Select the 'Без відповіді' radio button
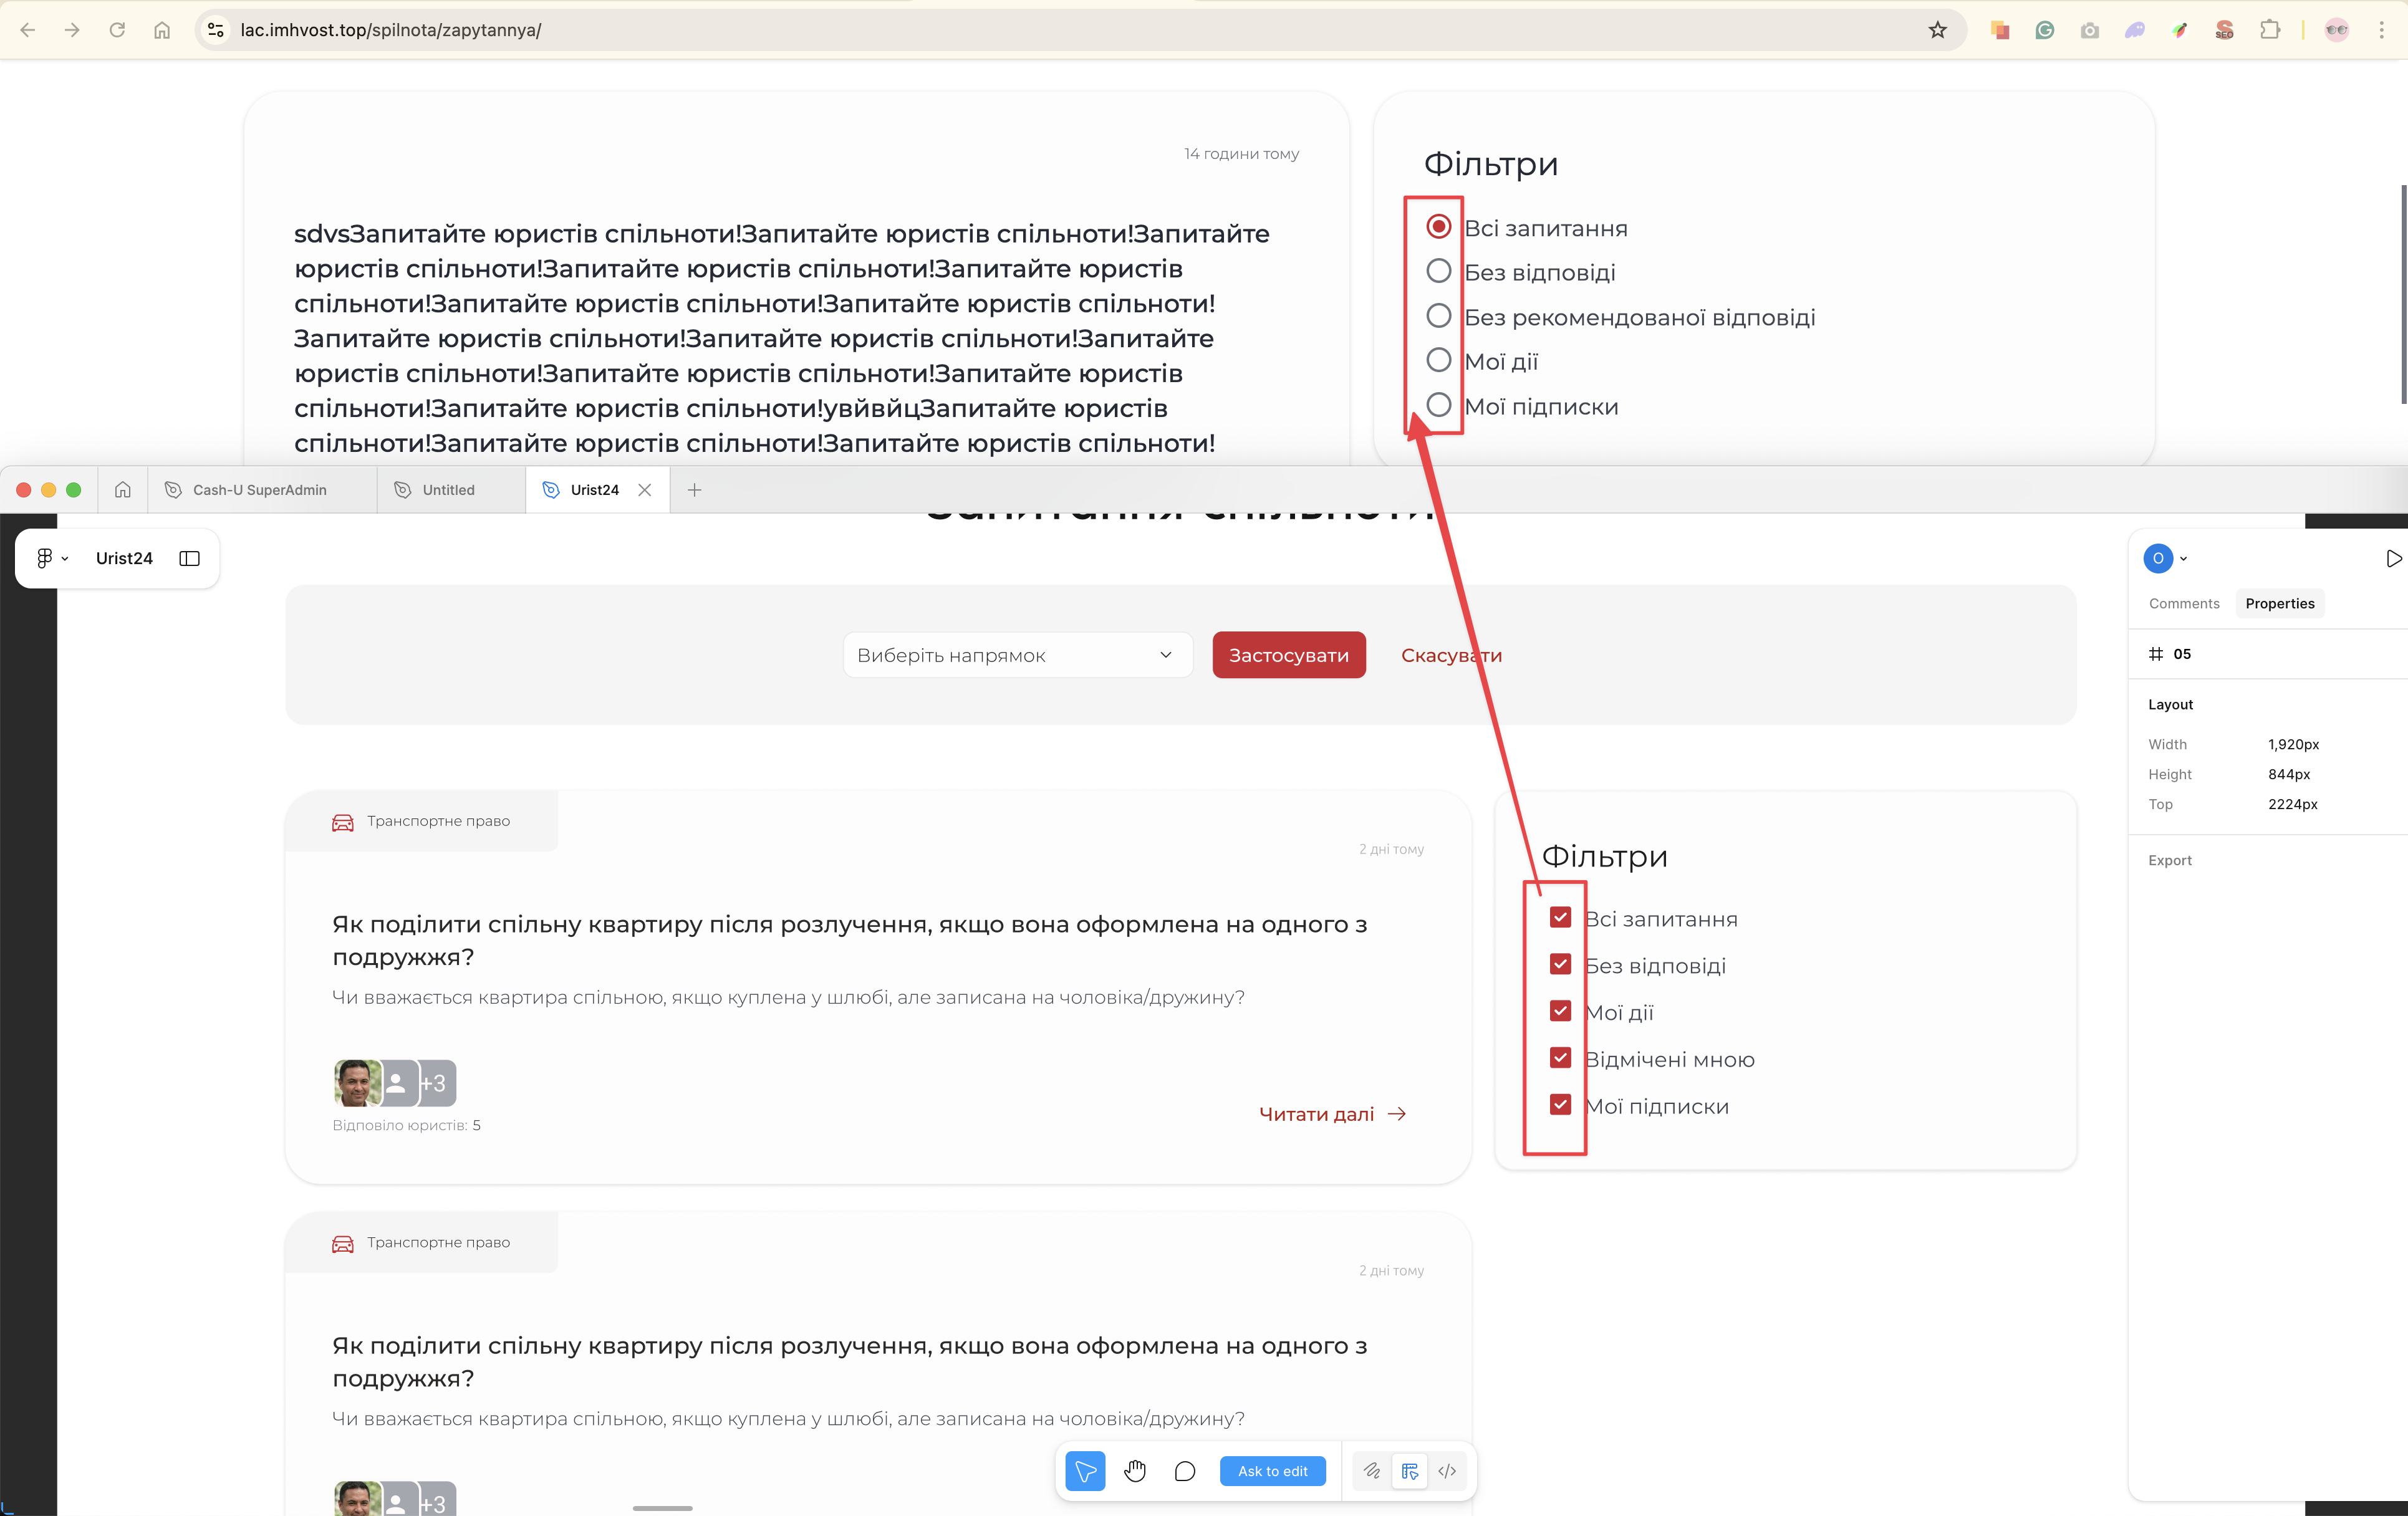The height and width of the screenshot is (1516, 2408). tap(1438, 271)
